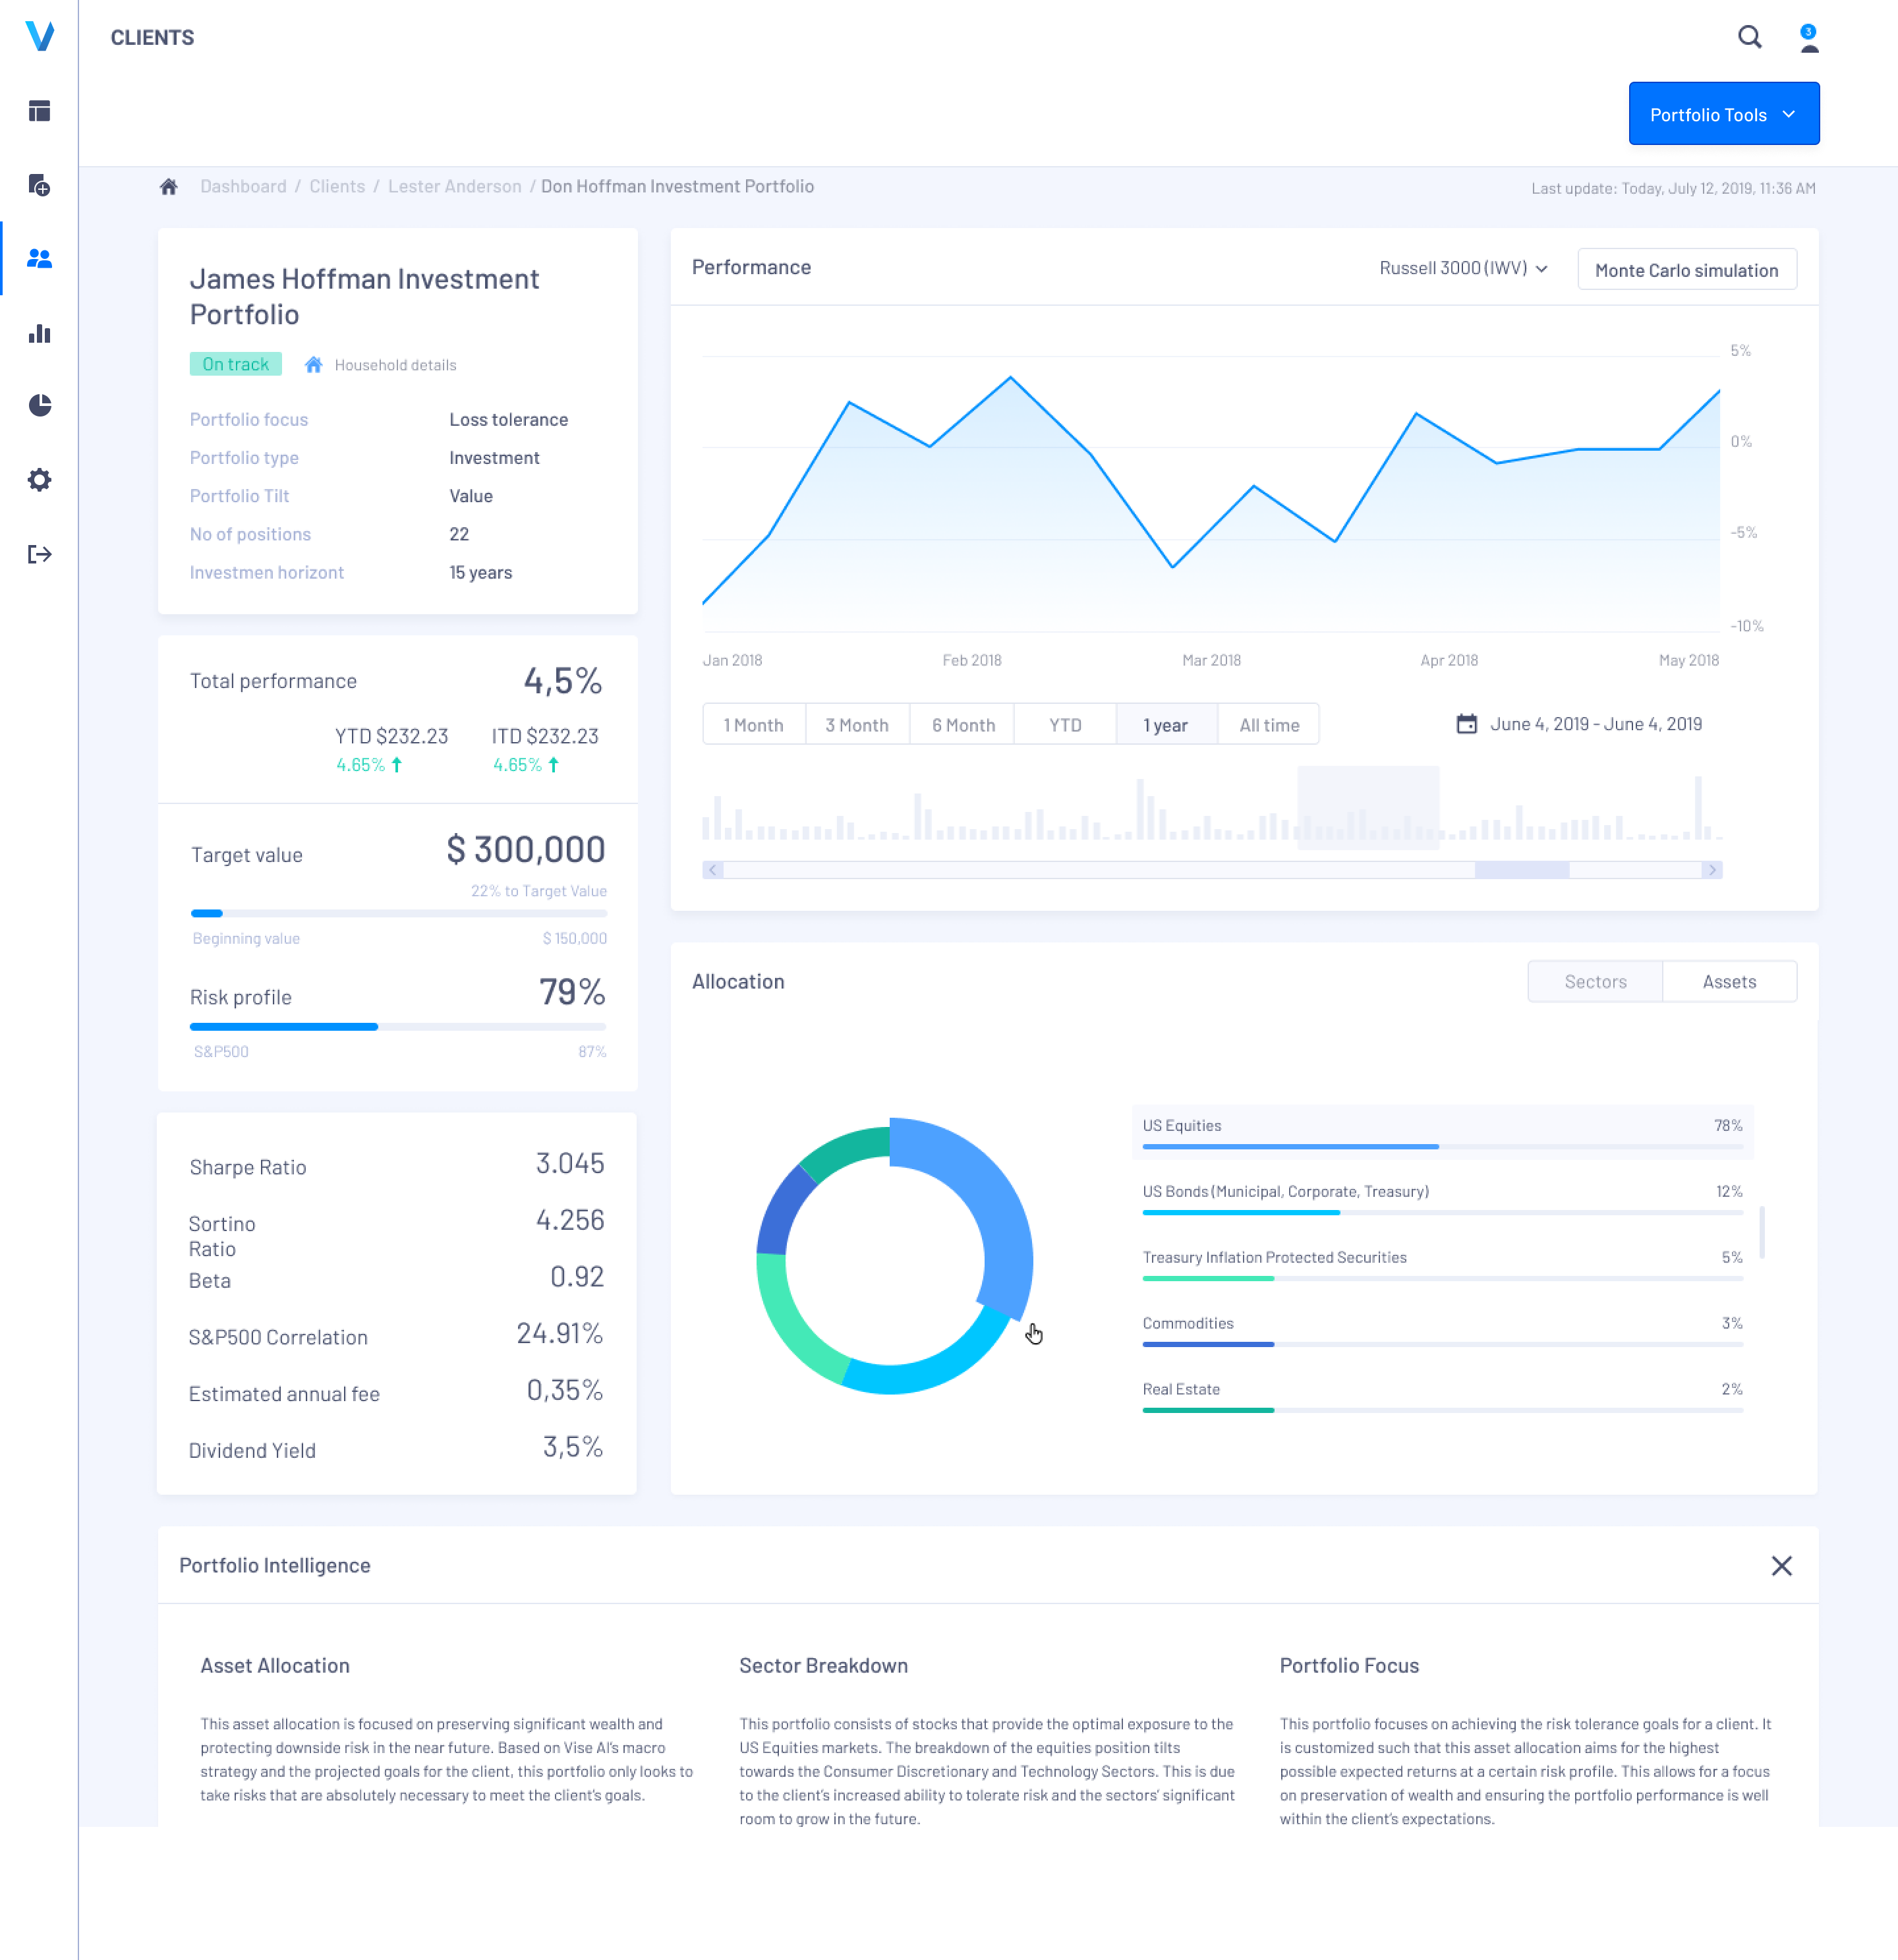Viewport: 1898px width, 1960px height.
Task: Open the settings gear sidebar icon
Action: click(x=39, y=480)
